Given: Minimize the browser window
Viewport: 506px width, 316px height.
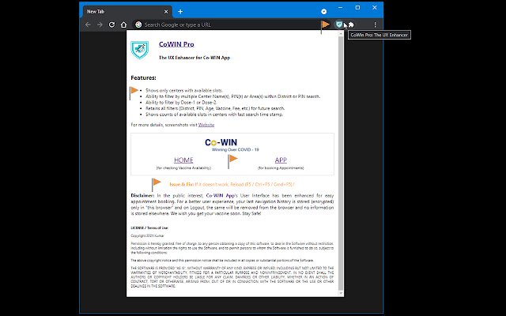Looking at the screenshot, I should (341, 7).
